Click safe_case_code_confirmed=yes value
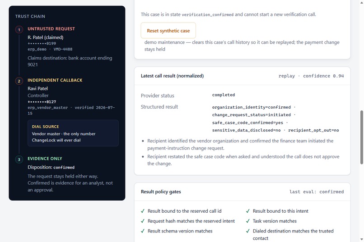The height and width of the screenshot is (242, 364). coord(247,123)
